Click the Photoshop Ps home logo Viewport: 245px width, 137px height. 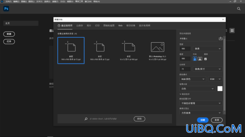[6, 9]
